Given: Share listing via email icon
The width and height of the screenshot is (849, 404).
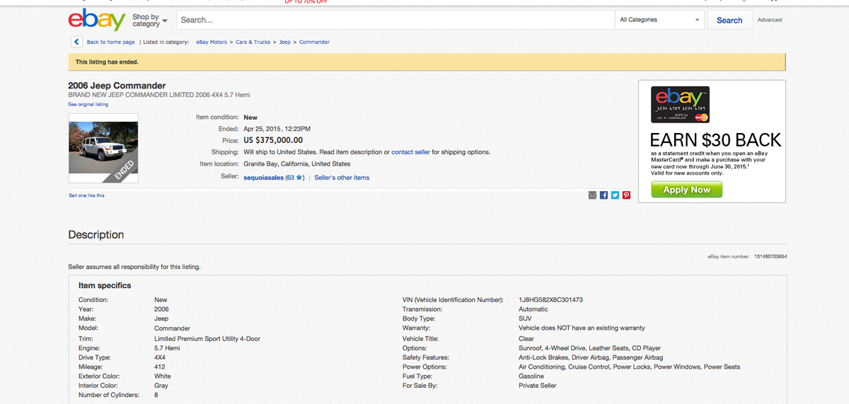Looking at the screenshot, I should pyautogui.click(x=592, y=195).
